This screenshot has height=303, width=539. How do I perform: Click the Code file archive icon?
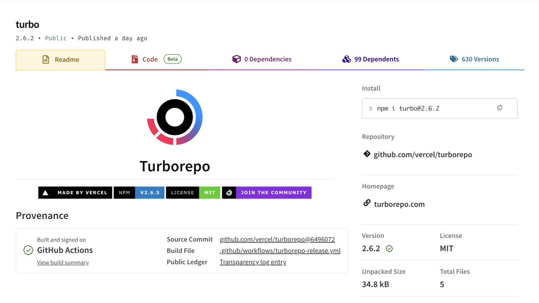tap(134, 59)
